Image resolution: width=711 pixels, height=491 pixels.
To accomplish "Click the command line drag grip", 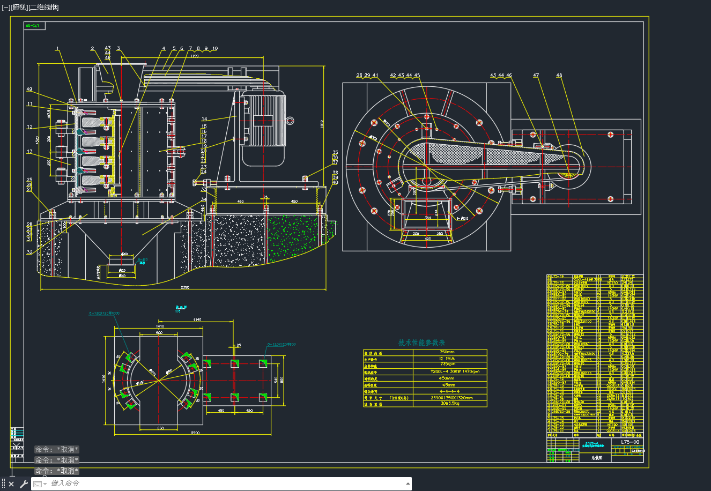I will point(4,484).
